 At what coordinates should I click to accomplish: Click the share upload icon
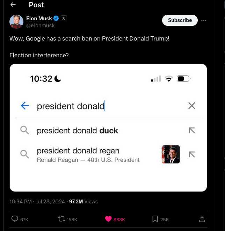[202, 219]
